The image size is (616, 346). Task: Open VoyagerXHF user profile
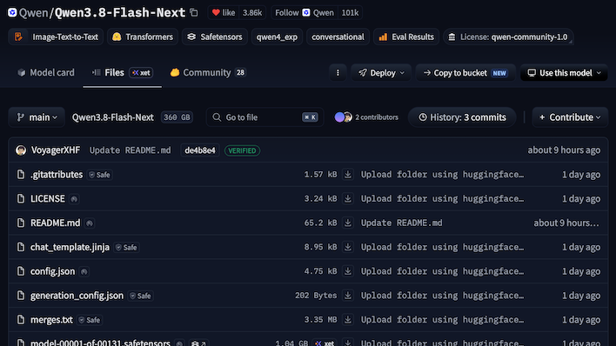coord(56,150)
